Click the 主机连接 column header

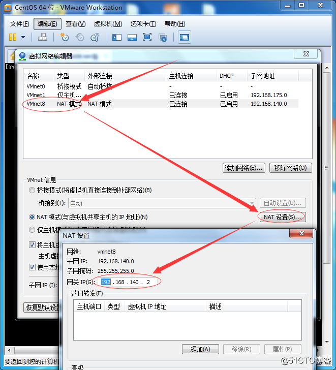point(191,76)
